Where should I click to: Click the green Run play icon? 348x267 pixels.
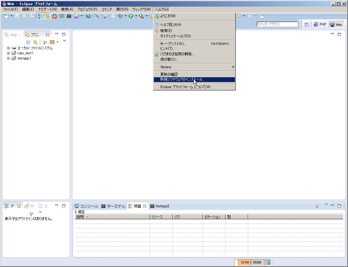coord(131,16)
